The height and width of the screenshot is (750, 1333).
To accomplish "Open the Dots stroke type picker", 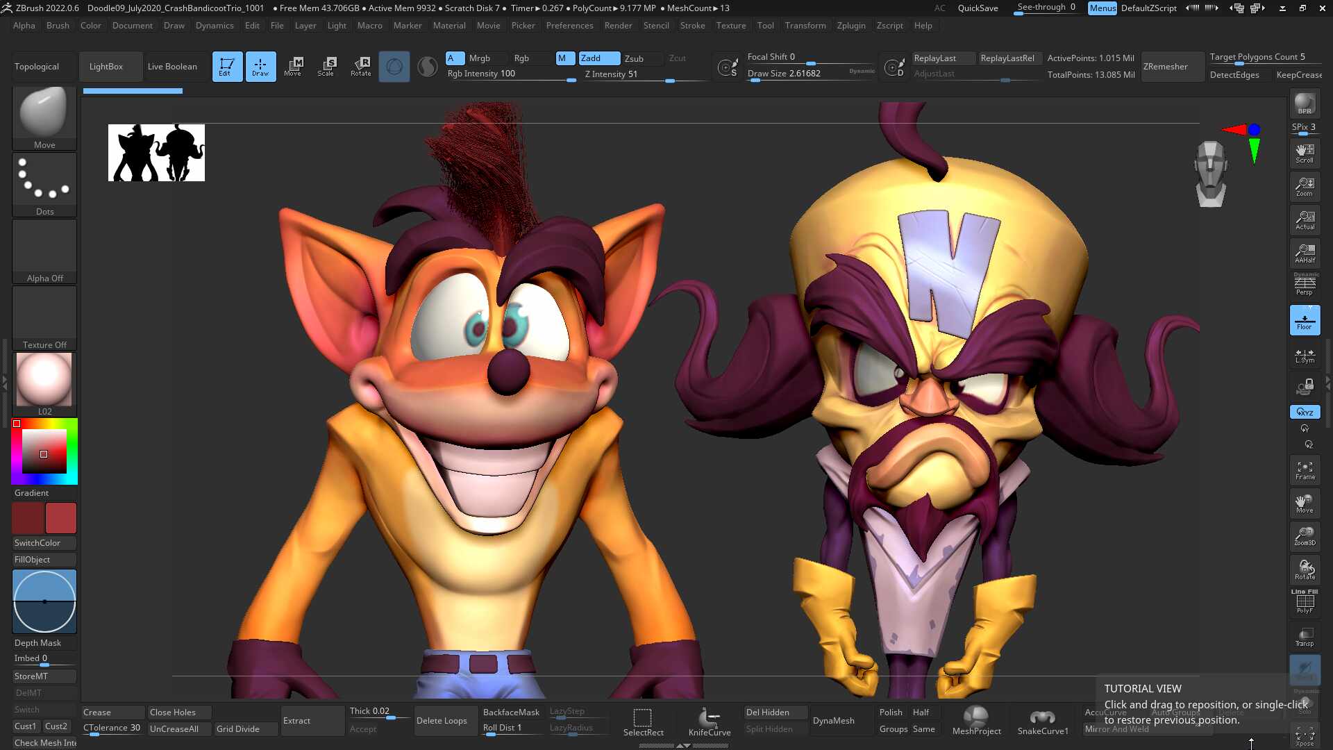I will 44,185.
